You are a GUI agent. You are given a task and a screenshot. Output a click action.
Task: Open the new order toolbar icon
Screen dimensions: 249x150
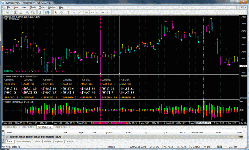point(7,12)
